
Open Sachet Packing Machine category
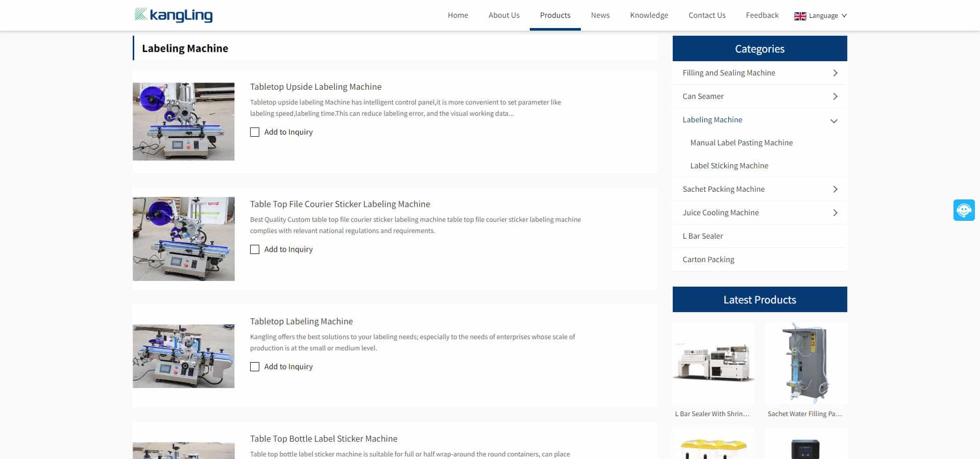click(723, 189)
